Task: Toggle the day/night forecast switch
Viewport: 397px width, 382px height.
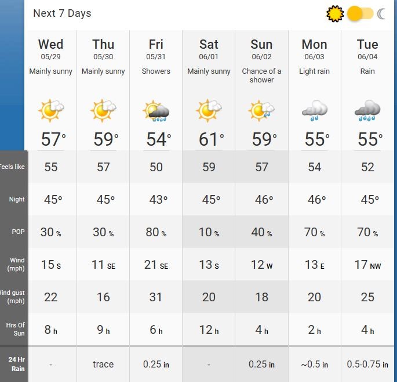Action: 360,13
